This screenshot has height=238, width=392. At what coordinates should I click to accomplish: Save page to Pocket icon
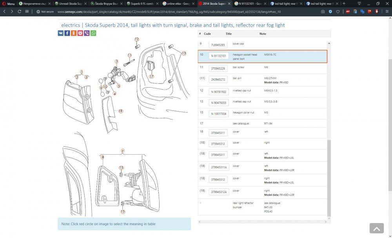click(x=80, y=33)
